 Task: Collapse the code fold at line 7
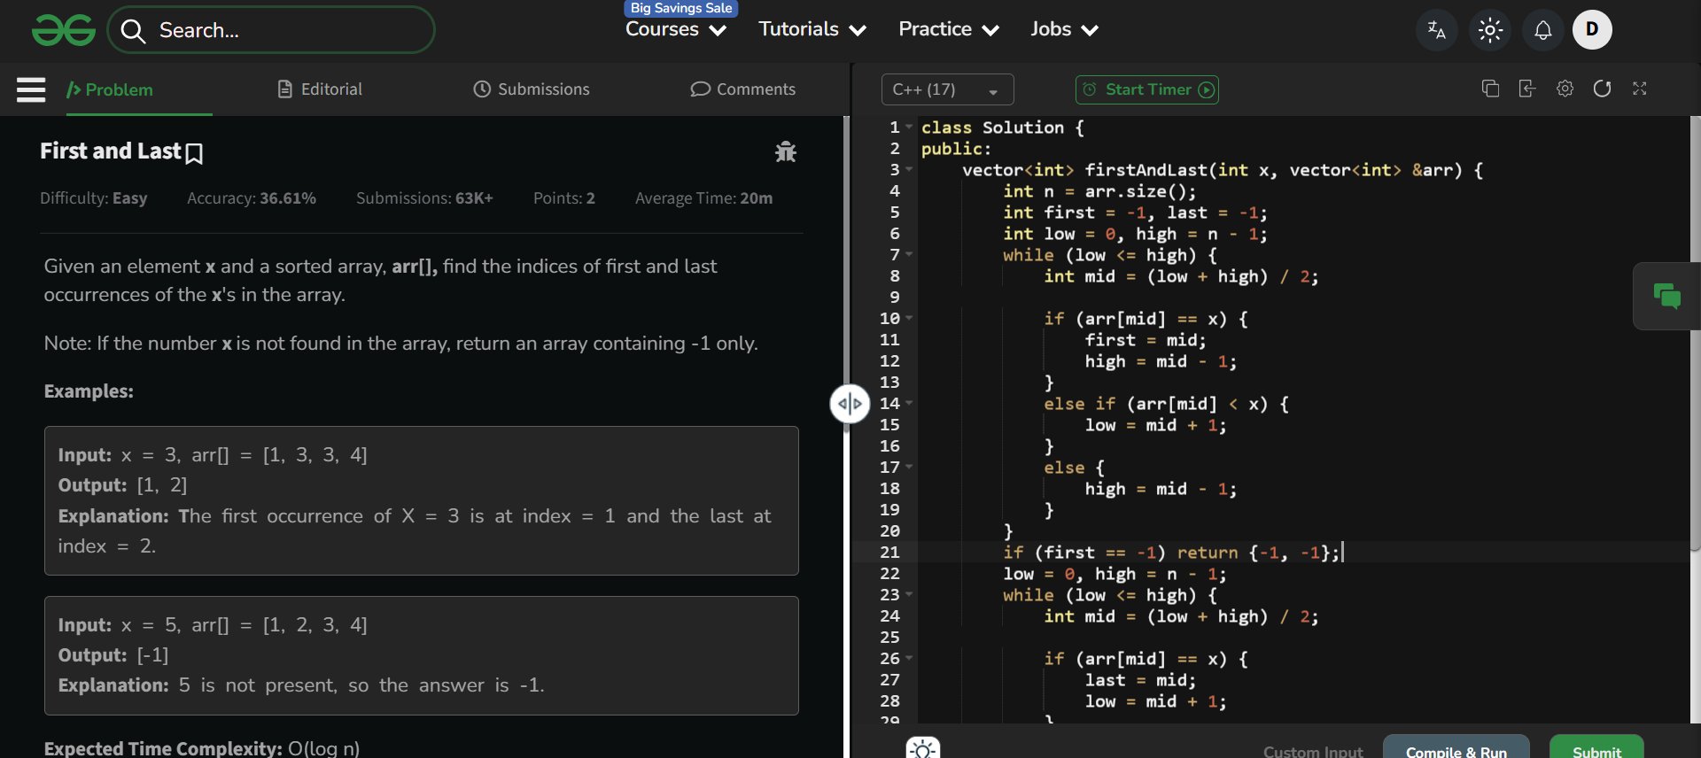click(x=909, y=255)
